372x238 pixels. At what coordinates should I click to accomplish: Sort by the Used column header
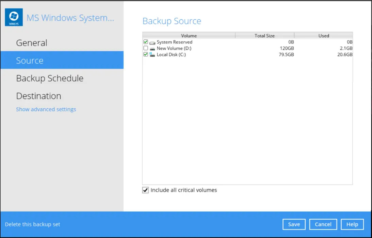click(323, 36)
